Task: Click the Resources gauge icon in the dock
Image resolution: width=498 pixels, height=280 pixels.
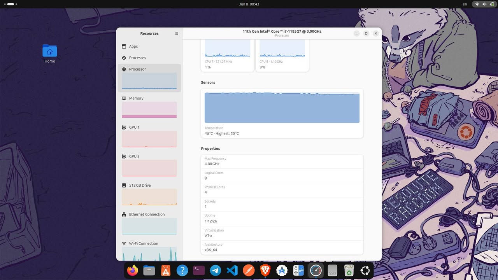Action: coord(316,270)
